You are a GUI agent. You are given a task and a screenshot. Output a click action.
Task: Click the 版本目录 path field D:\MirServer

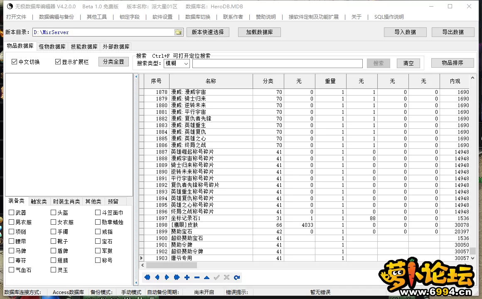[x=103, y=32]
